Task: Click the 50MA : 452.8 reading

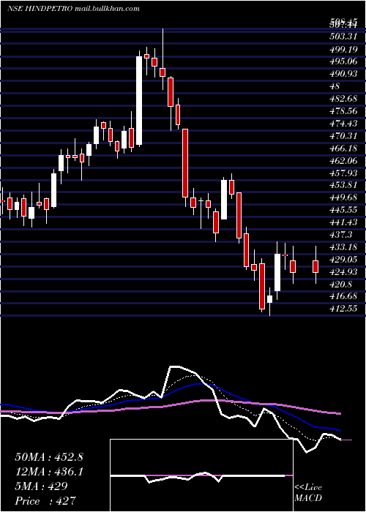Action: coord(49,457)
